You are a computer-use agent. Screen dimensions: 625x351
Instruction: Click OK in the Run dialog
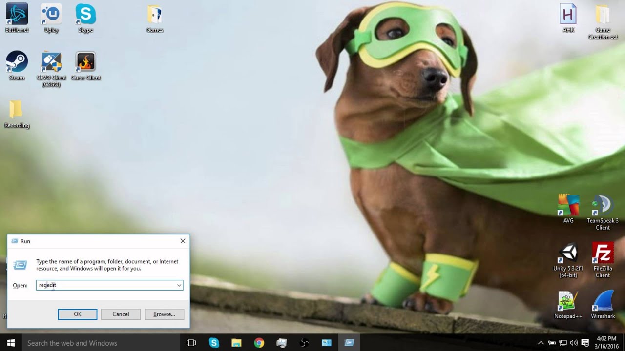click(78, 314)
